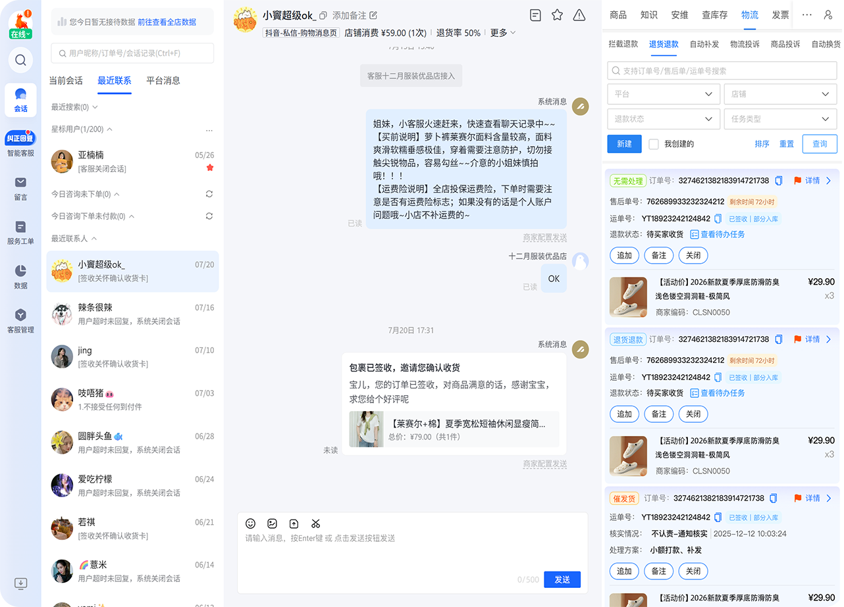Click the 查询 button
Image resolution: width=844 pixels, height=607 pixels.
[x=820, y=144]
